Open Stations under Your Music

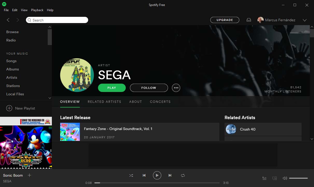point(13,86)
